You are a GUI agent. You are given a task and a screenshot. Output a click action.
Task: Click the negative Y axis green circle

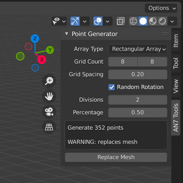tap(20, 56)
